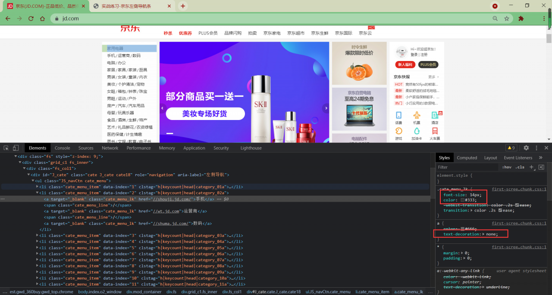Image resolution: width=552 pixels, height=295 pixels.
Task: Toggle the computed styles sidebar pane icon
Action: pyautogui.click(x=541, y=167)
